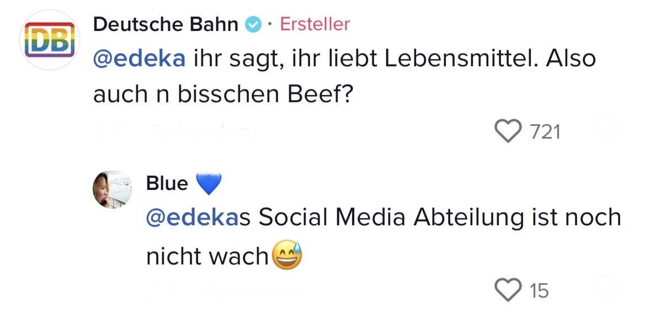The height and width of the screenshot is (313, 645).
Task: Click the words nicht wach
Action: click(207, 257)
